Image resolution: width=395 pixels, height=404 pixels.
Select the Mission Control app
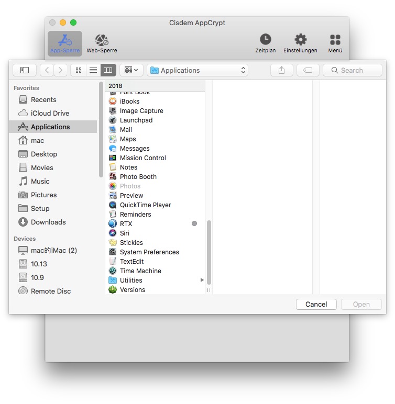tap(155, 158)
